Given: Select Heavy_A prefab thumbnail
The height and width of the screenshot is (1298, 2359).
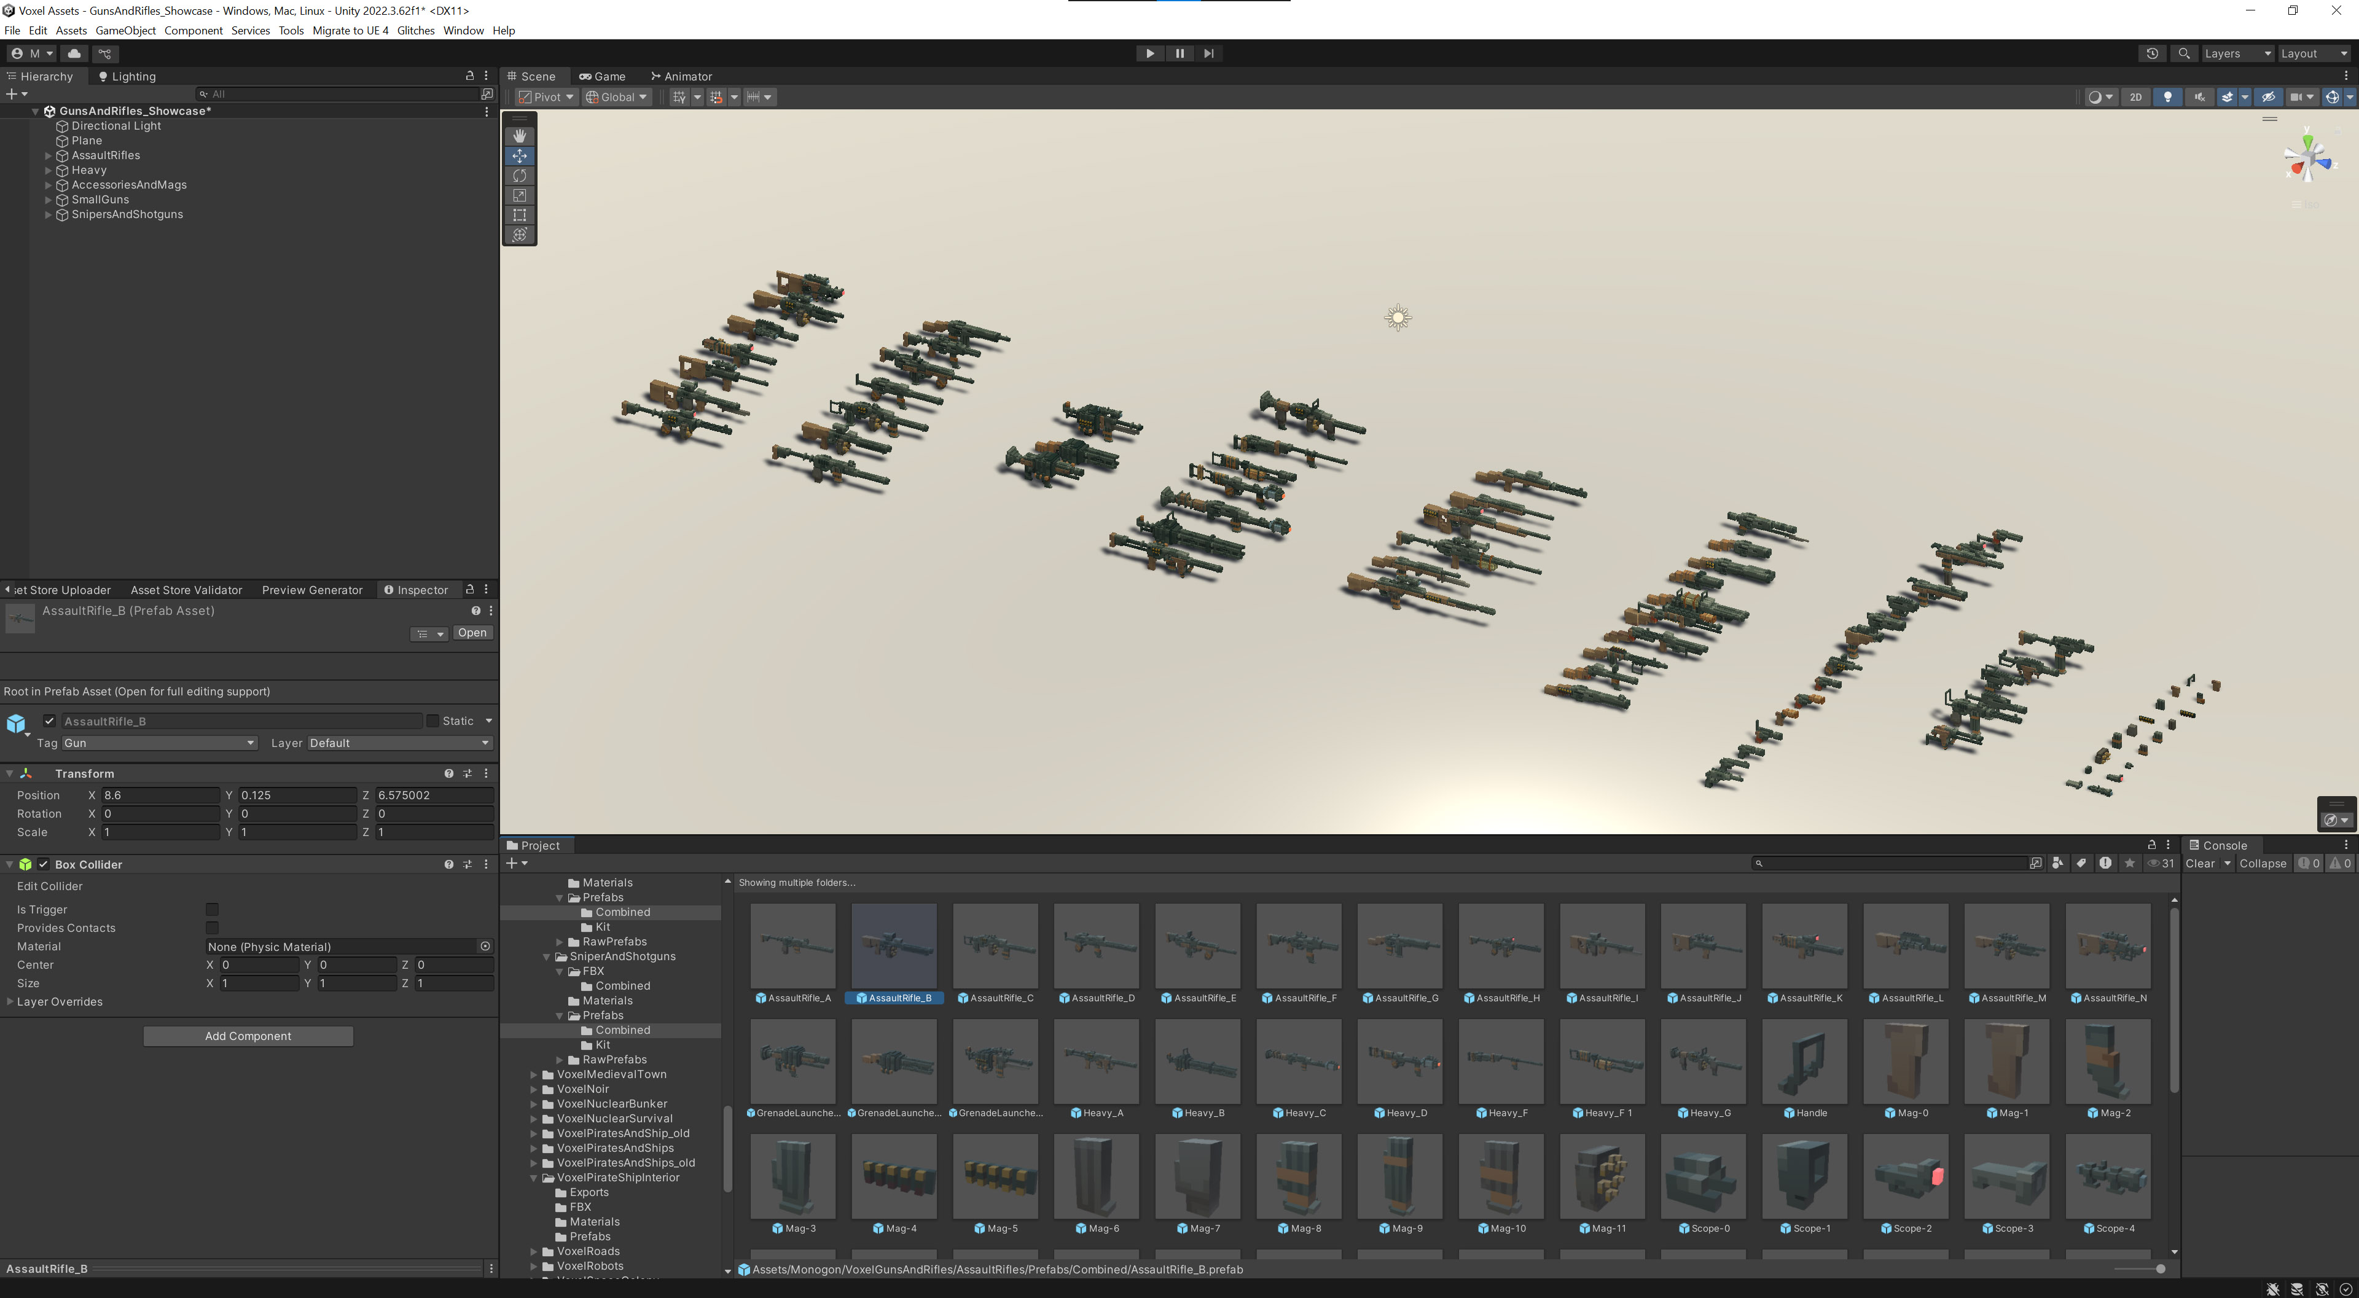Looking at the screenshot, I should click(x=1096, y=1061).
